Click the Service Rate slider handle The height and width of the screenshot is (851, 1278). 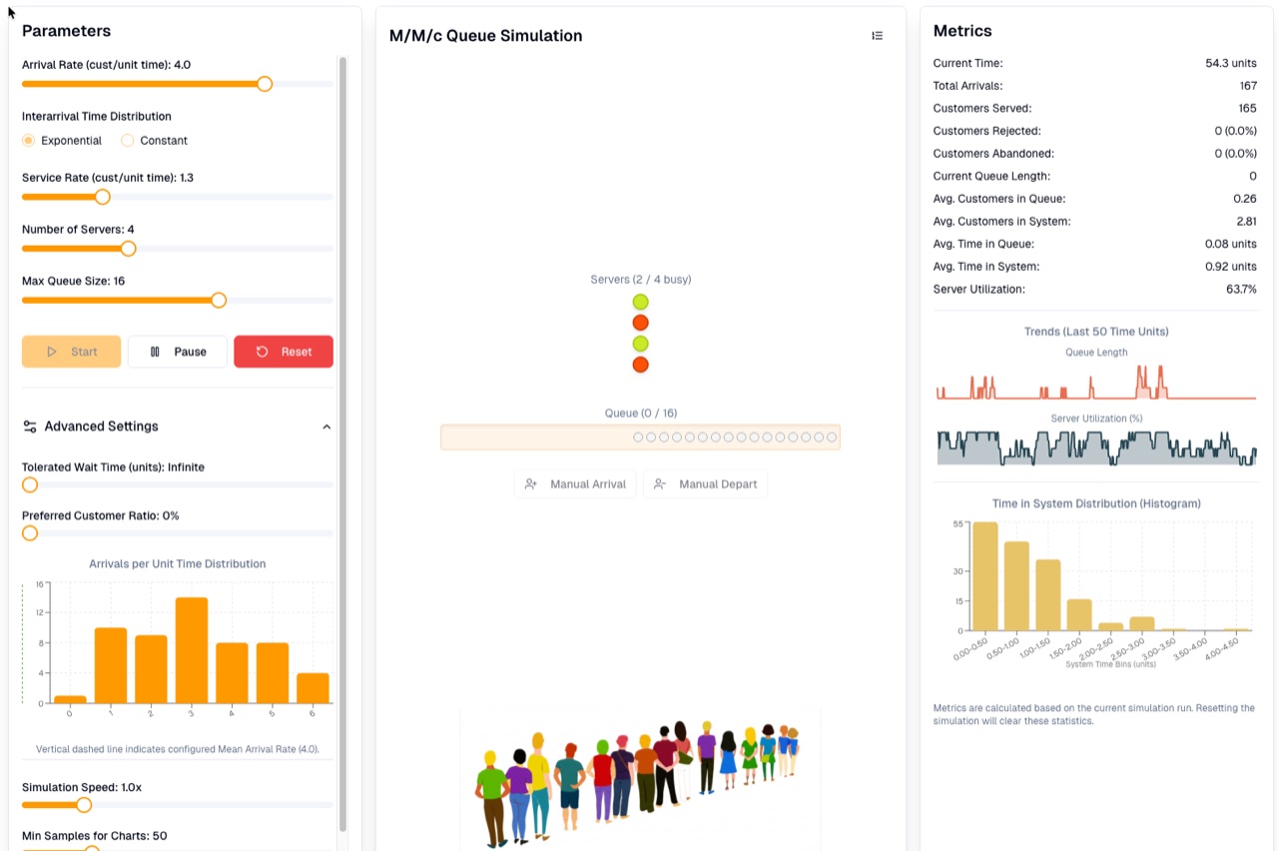coord(102,197)
